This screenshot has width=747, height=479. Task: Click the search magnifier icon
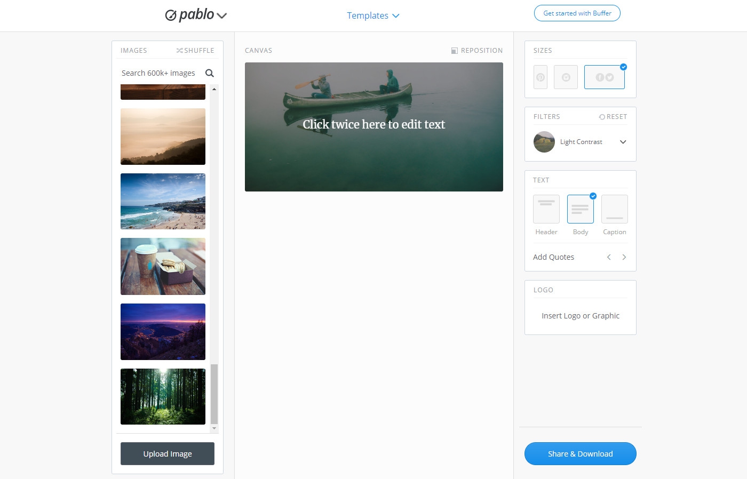coord(210,73)
